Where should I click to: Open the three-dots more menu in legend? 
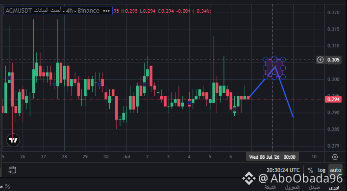point(106,11)
